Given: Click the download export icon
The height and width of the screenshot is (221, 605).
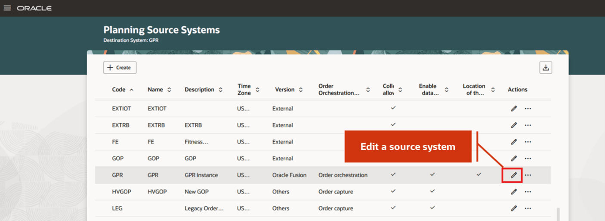Looking at the screenshot, I should 546,68.
